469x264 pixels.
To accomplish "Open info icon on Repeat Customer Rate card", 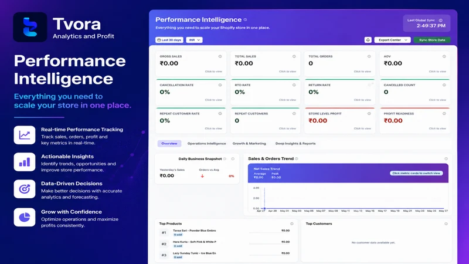I will coord(220,113).
